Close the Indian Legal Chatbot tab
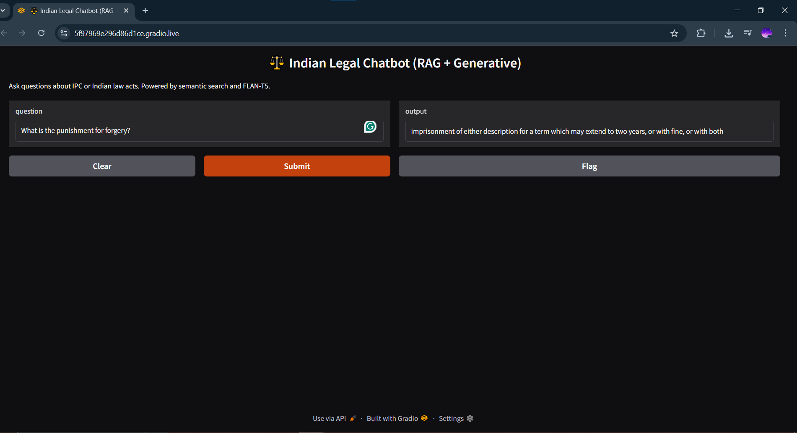The width and height of the screenshot is (797, 433). (x=126, y=10)
